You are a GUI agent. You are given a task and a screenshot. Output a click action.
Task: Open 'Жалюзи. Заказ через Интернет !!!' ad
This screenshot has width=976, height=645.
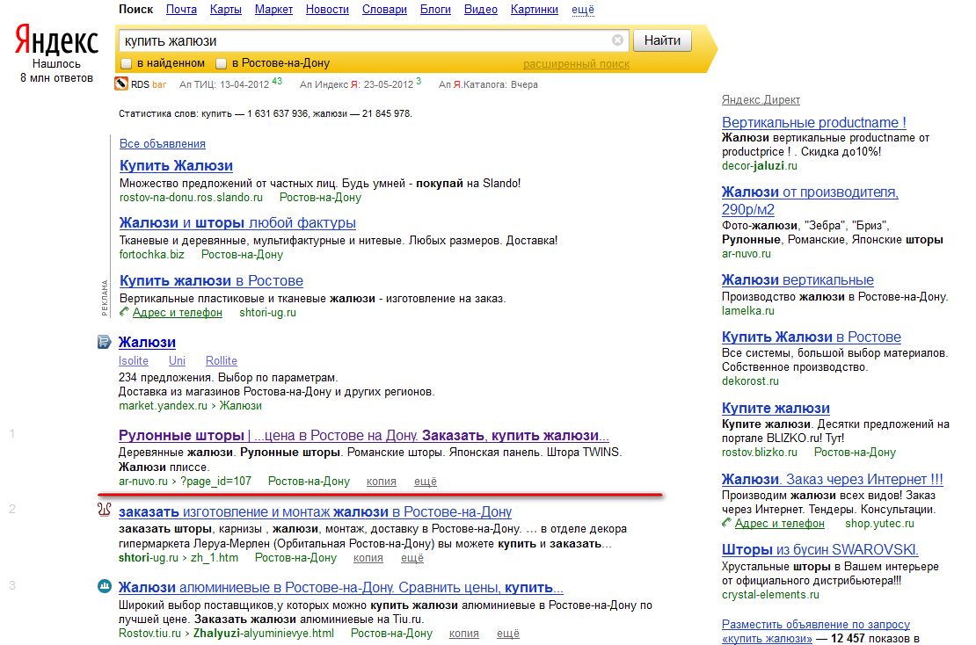click(x=832, y=480)
